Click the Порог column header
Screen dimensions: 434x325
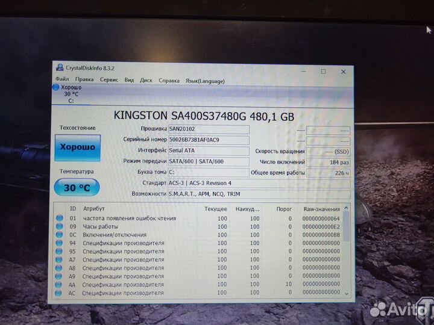pos(284,209)
